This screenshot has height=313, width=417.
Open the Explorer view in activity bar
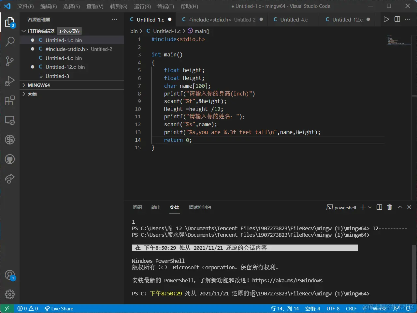pyautogui.click(x=10, y=22)
